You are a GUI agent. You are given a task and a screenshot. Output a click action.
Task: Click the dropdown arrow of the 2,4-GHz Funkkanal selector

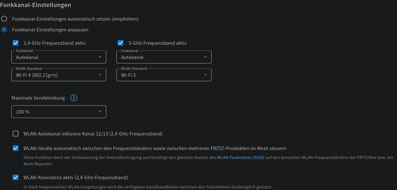(101, 56)
